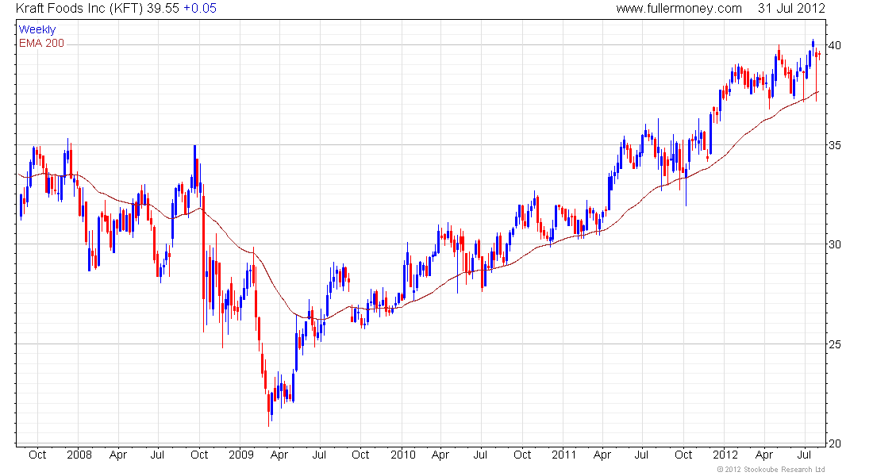Click the '+0.05' price change value
Image resolution: width=873 pixels, height=476 pixels.
[200, 9]
